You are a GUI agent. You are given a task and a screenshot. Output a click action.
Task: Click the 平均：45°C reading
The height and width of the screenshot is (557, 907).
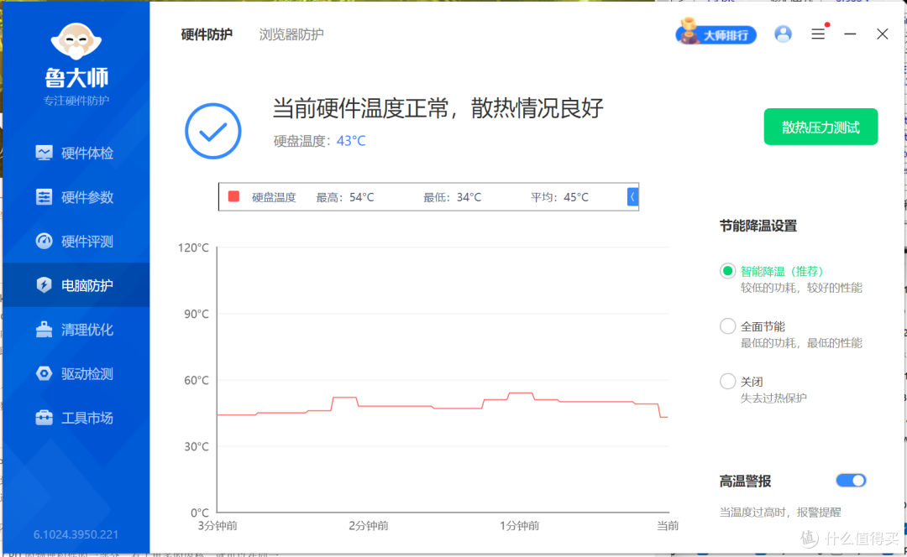[559, 198]
